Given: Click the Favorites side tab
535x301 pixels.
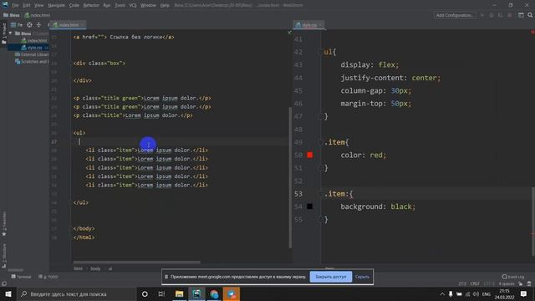Looking at the screenshot, I should 3,224.
